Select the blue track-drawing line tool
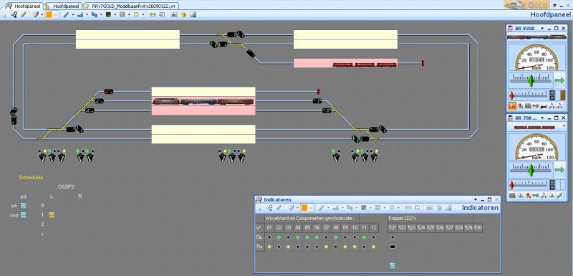 click(66, 14)
